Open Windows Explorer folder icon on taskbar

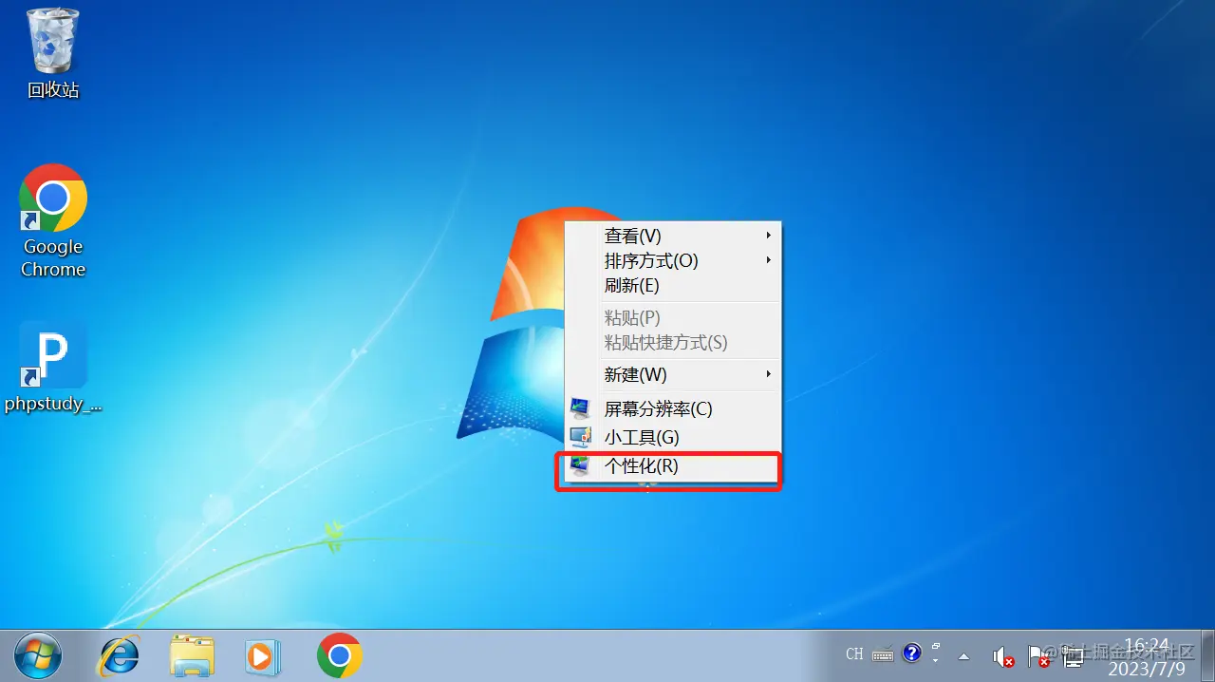192,656
